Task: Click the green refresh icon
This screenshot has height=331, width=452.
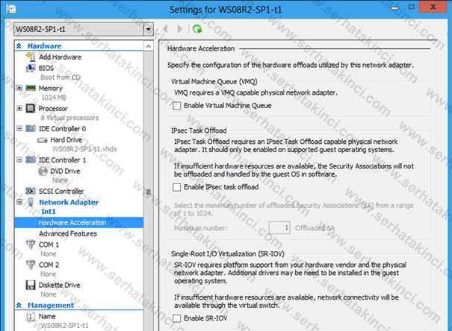Action: pos(197,29)
